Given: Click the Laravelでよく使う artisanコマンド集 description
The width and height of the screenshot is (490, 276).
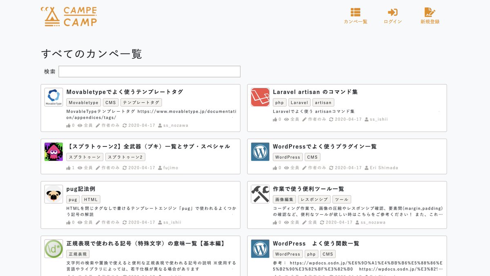Looking at the screenshot, I should [x=314, y=111].
